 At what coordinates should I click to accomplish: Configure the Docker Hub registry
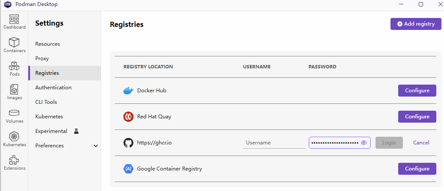tap(417, 91)
